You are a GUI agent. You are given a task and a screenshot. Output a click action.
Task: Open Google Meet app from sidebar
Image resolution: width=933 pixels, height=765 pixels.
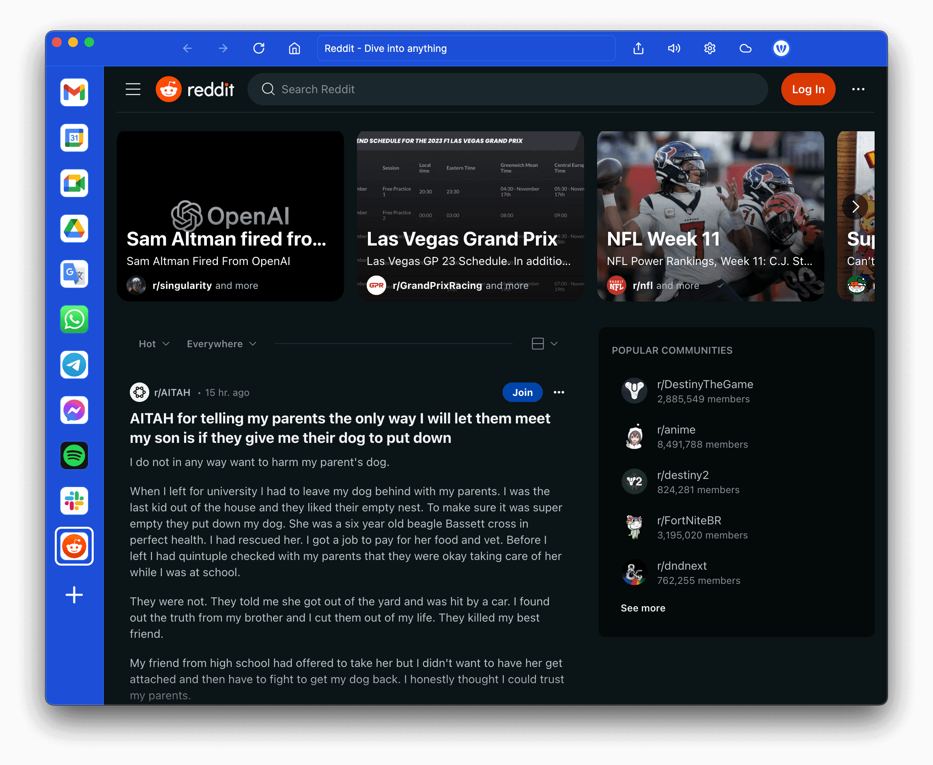[75, 184]
